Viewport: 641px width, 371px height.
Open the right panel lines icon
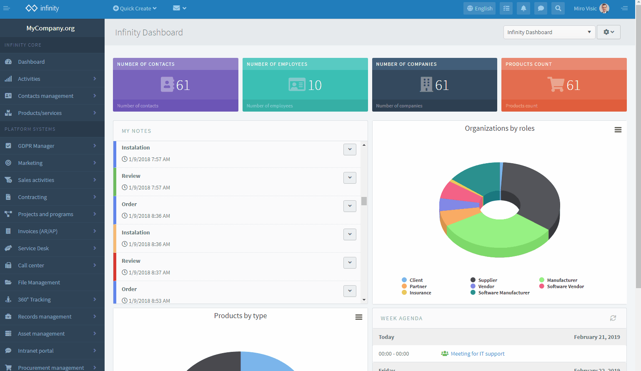tap(624, 8)
